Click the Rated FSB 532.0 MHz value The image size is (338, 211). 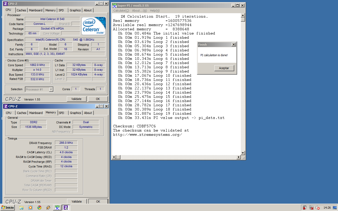click(x=37, y=79)
